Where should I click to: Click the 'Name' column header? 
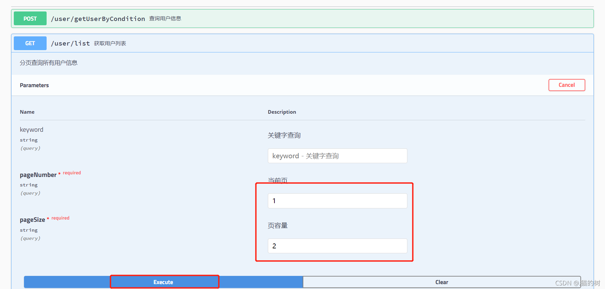pos(27,112)
